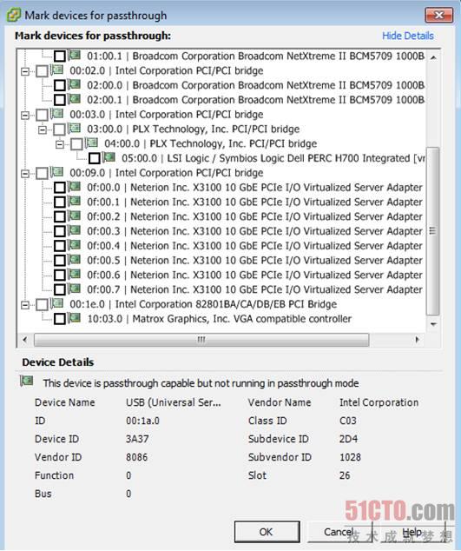
Task: Check the 0f:00.7 Neterion X3100 checkbox
Action: [60, 289]
